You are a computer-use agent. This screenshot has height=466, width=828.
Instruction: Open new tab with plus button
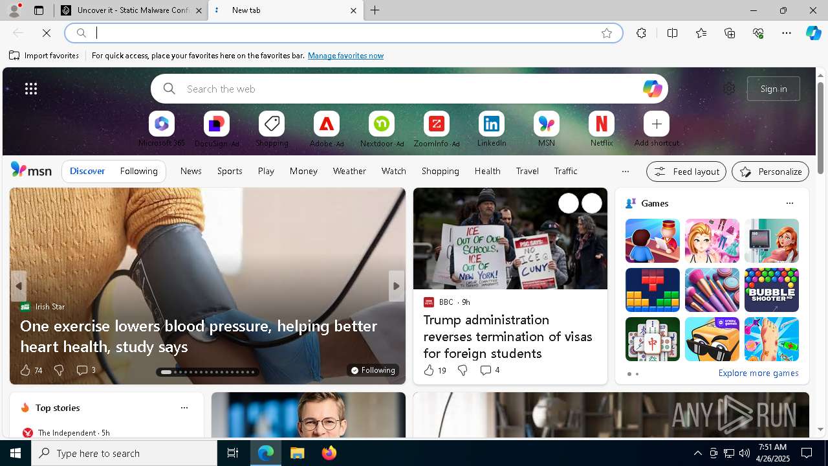[375, 10]
